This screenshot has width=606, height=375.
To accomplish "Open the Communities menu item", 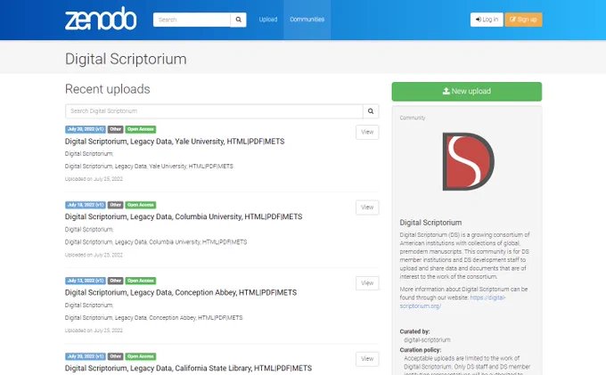I will click(x=307, y=20).
